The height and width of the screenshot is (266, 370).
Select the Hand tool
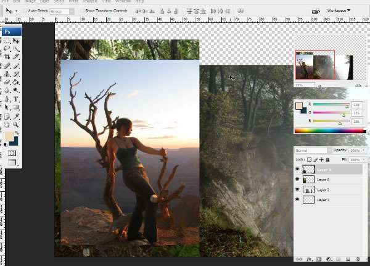coord(7,124)
